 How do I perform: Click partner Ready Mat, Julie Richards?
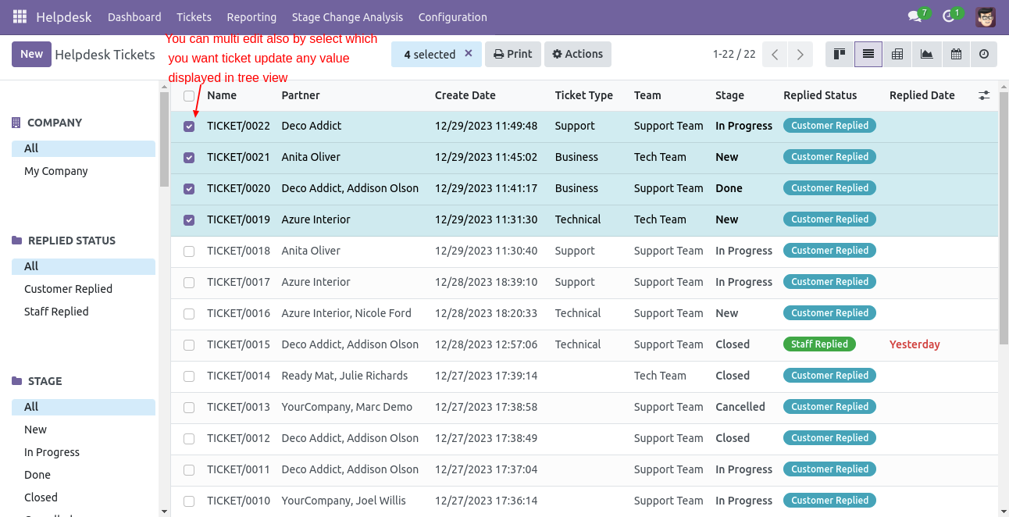(x=344, y=376)
